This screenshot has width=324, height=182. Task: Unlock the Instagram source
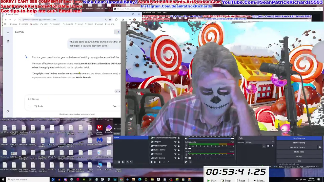(178, 142)
